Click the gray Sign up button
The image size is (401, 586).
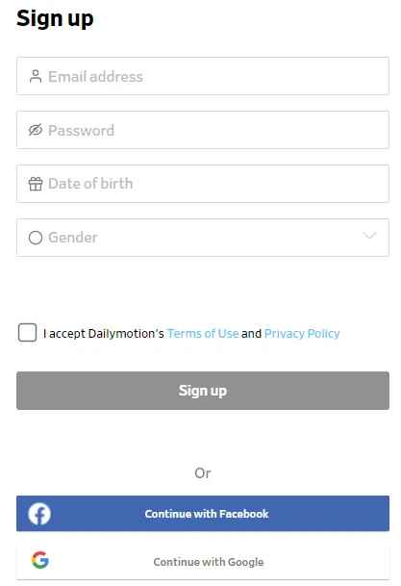pos(203,391)
